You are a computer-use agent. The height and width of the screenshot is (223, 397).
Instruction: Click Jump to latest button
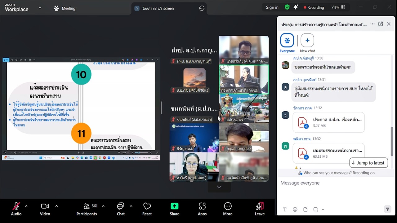(x=368, y=163)
